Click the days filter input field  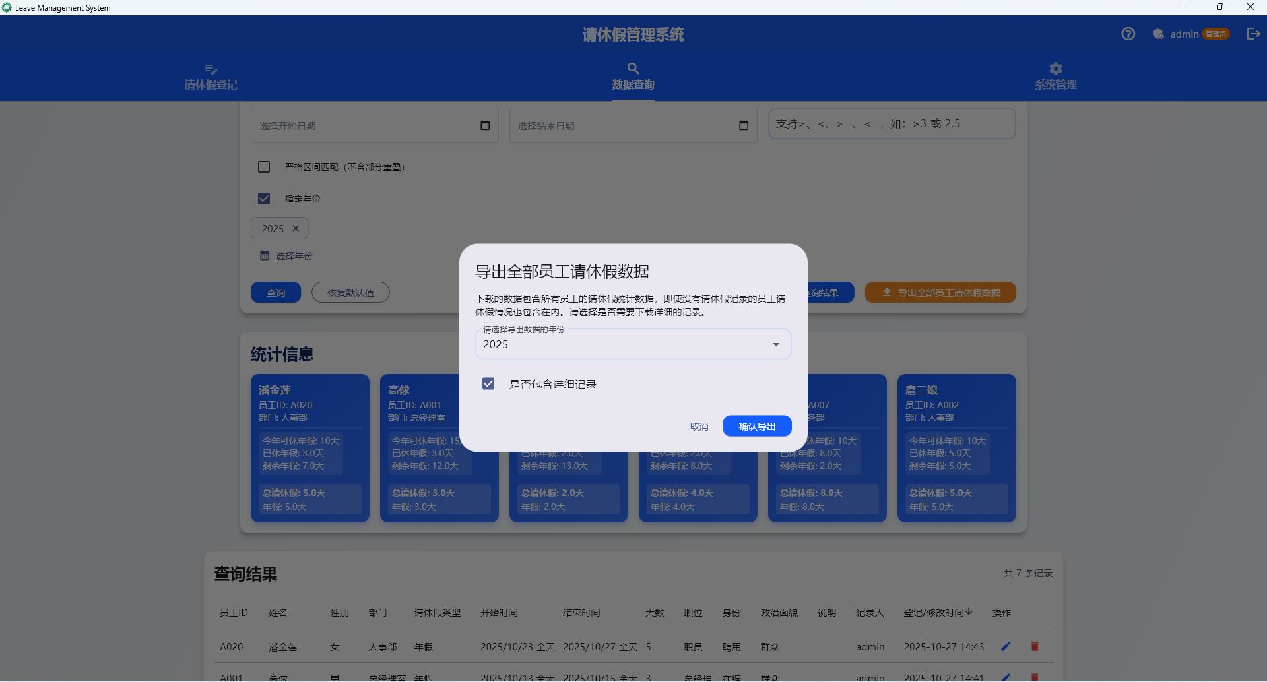pos(892,124)
